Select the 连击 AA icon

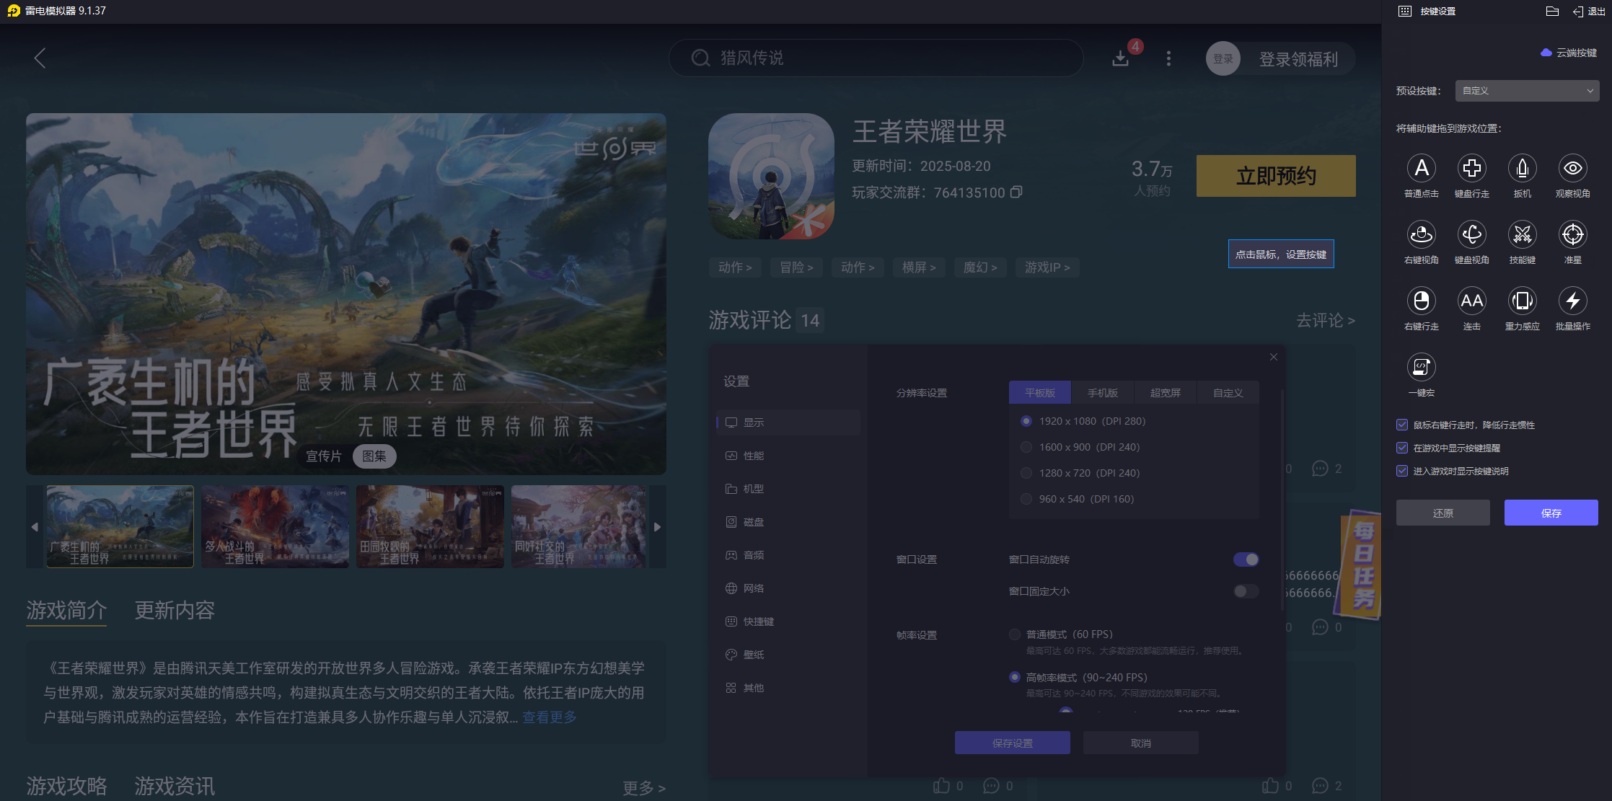(1471, 301)
